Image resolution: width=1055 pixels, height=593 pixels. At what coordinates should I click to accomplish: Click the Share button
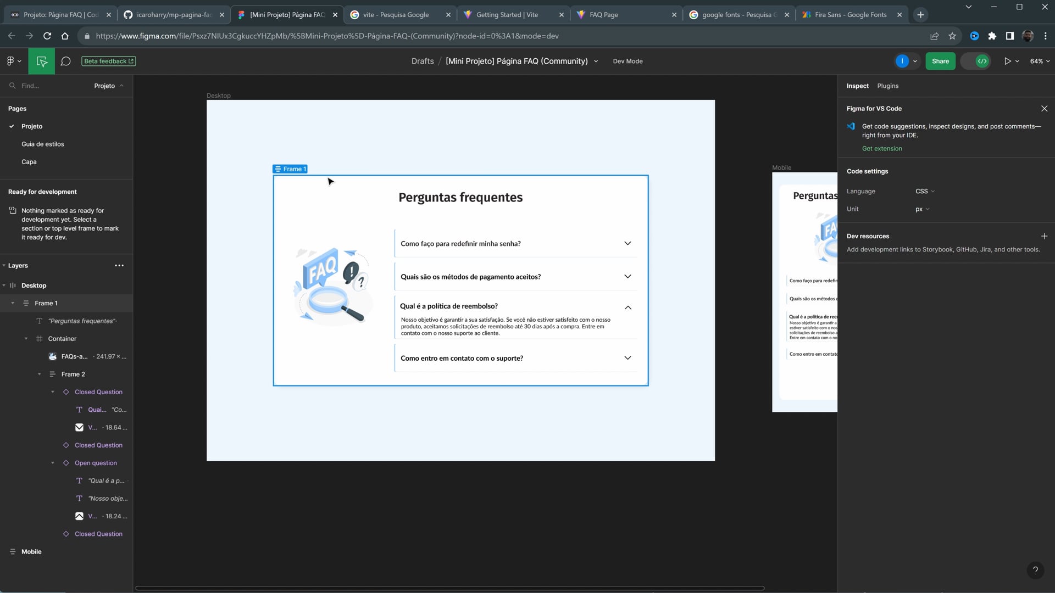pos(940,61)
